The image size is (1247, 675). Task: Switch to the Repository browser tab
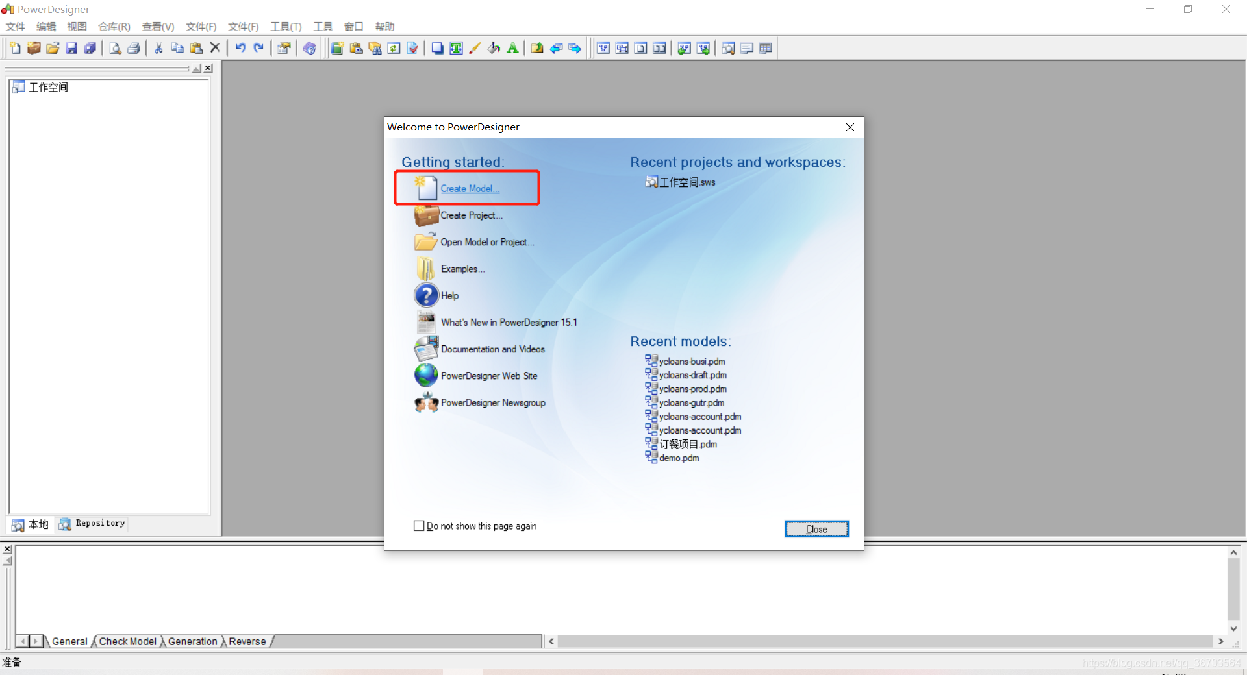tap(92, 524)
